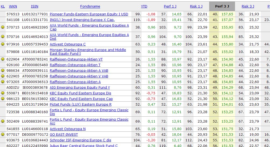Select ISIN cell AT0000805460
This screenshot has height=147, width=270.
(35, 65)
